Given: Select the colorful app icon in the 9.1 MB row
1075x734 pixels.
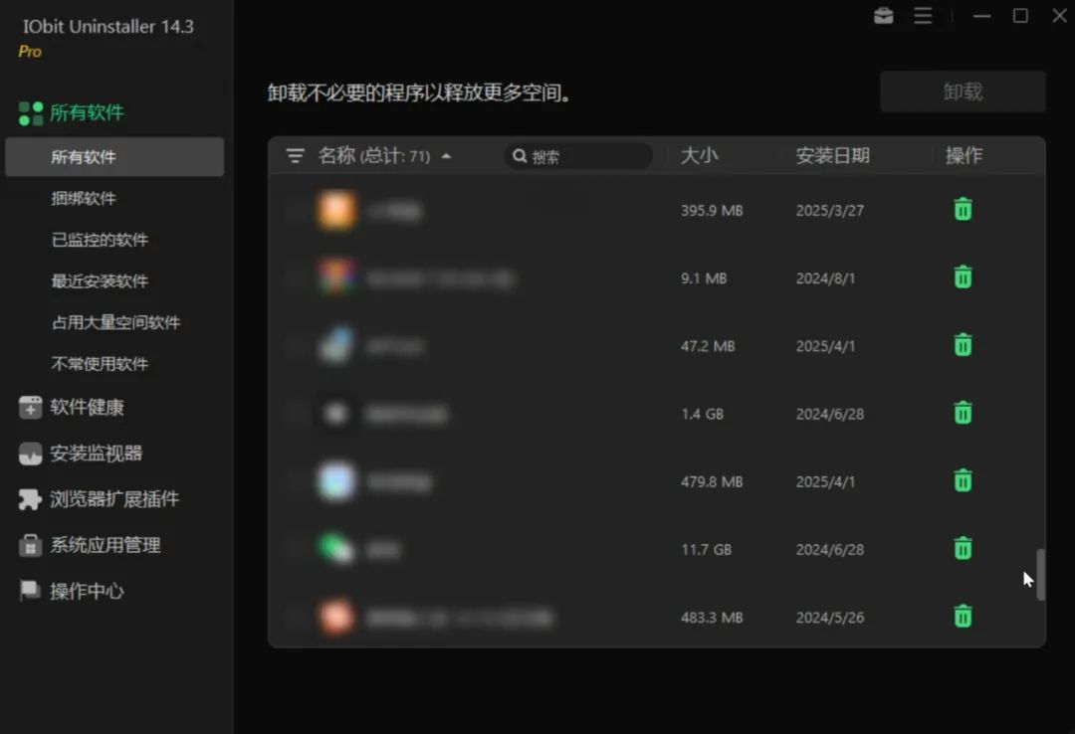Looking at the screenshot, I should 336,278.
